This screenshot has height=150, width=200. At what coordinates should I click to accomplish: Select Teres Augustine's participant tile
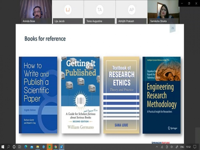100,12
